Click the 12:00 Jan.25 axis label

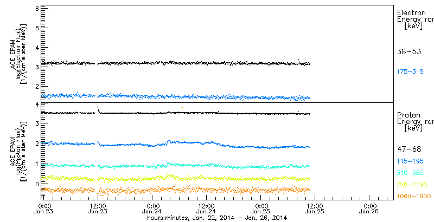315,209
